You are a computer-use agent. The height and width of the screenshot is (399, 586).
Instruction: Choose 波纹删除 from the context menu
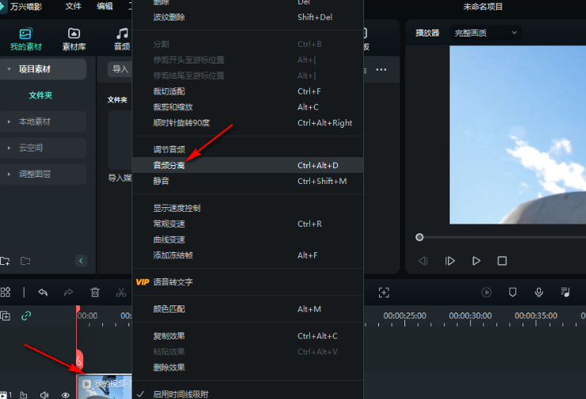(x=247, y=17)
